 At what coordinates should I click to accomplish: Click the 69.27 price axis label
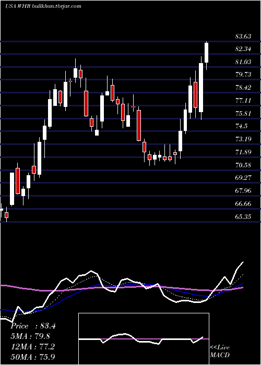243,178
